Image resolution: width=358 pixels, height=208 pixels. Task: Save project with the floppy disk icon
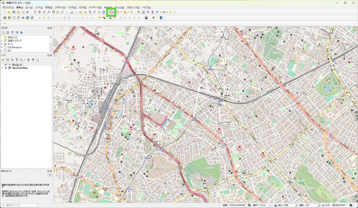pos(14,12)
